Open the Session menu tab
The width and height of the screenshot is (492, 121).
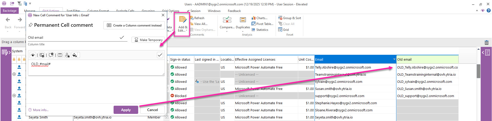[195, 11]
